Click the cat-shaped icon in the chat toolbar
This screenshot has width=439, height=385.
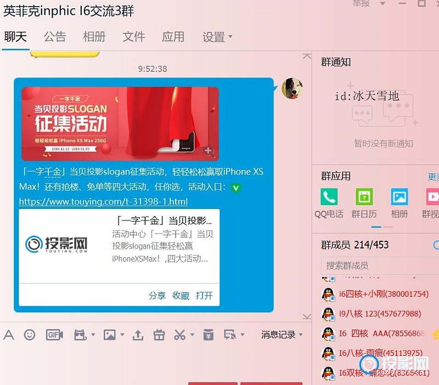[x=80, y=335]
